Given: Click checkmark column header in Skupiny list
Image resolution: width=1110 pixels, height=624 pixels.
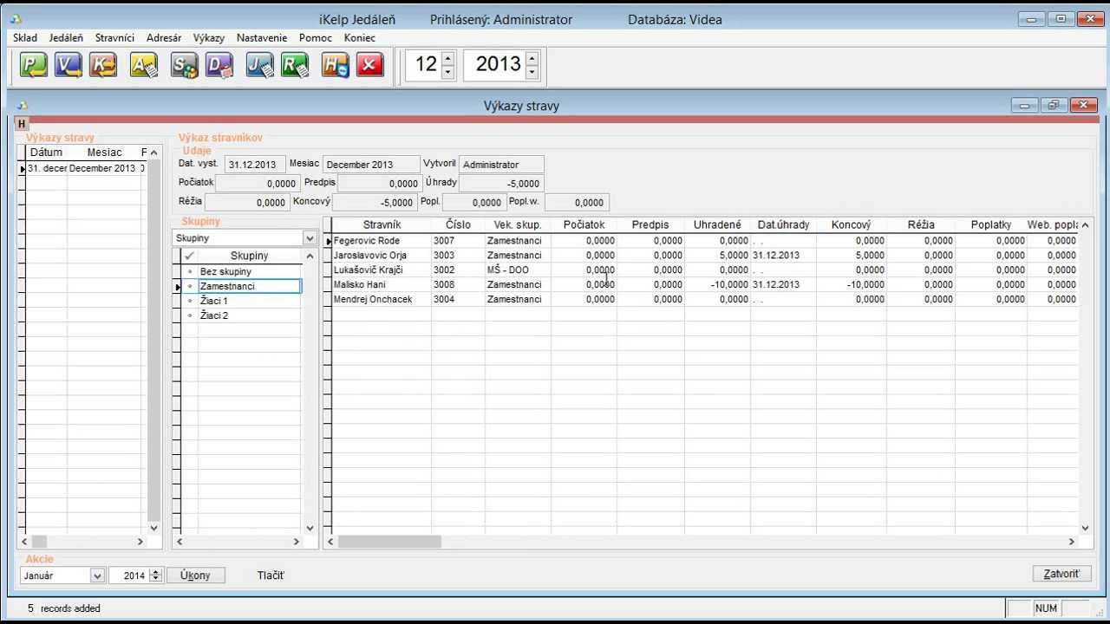Looking at the screenshot, I should [189, 256].
